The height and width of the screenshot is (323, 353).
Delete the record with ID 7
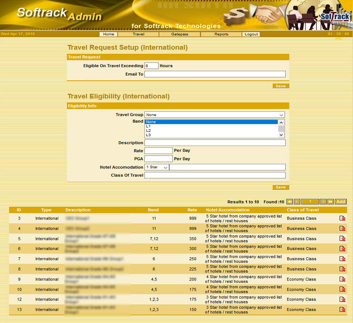coord(342,259)
